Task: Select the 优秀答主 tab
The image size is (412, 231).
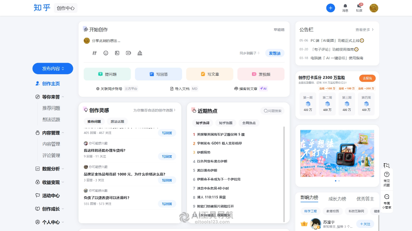Action: point(365,198)
